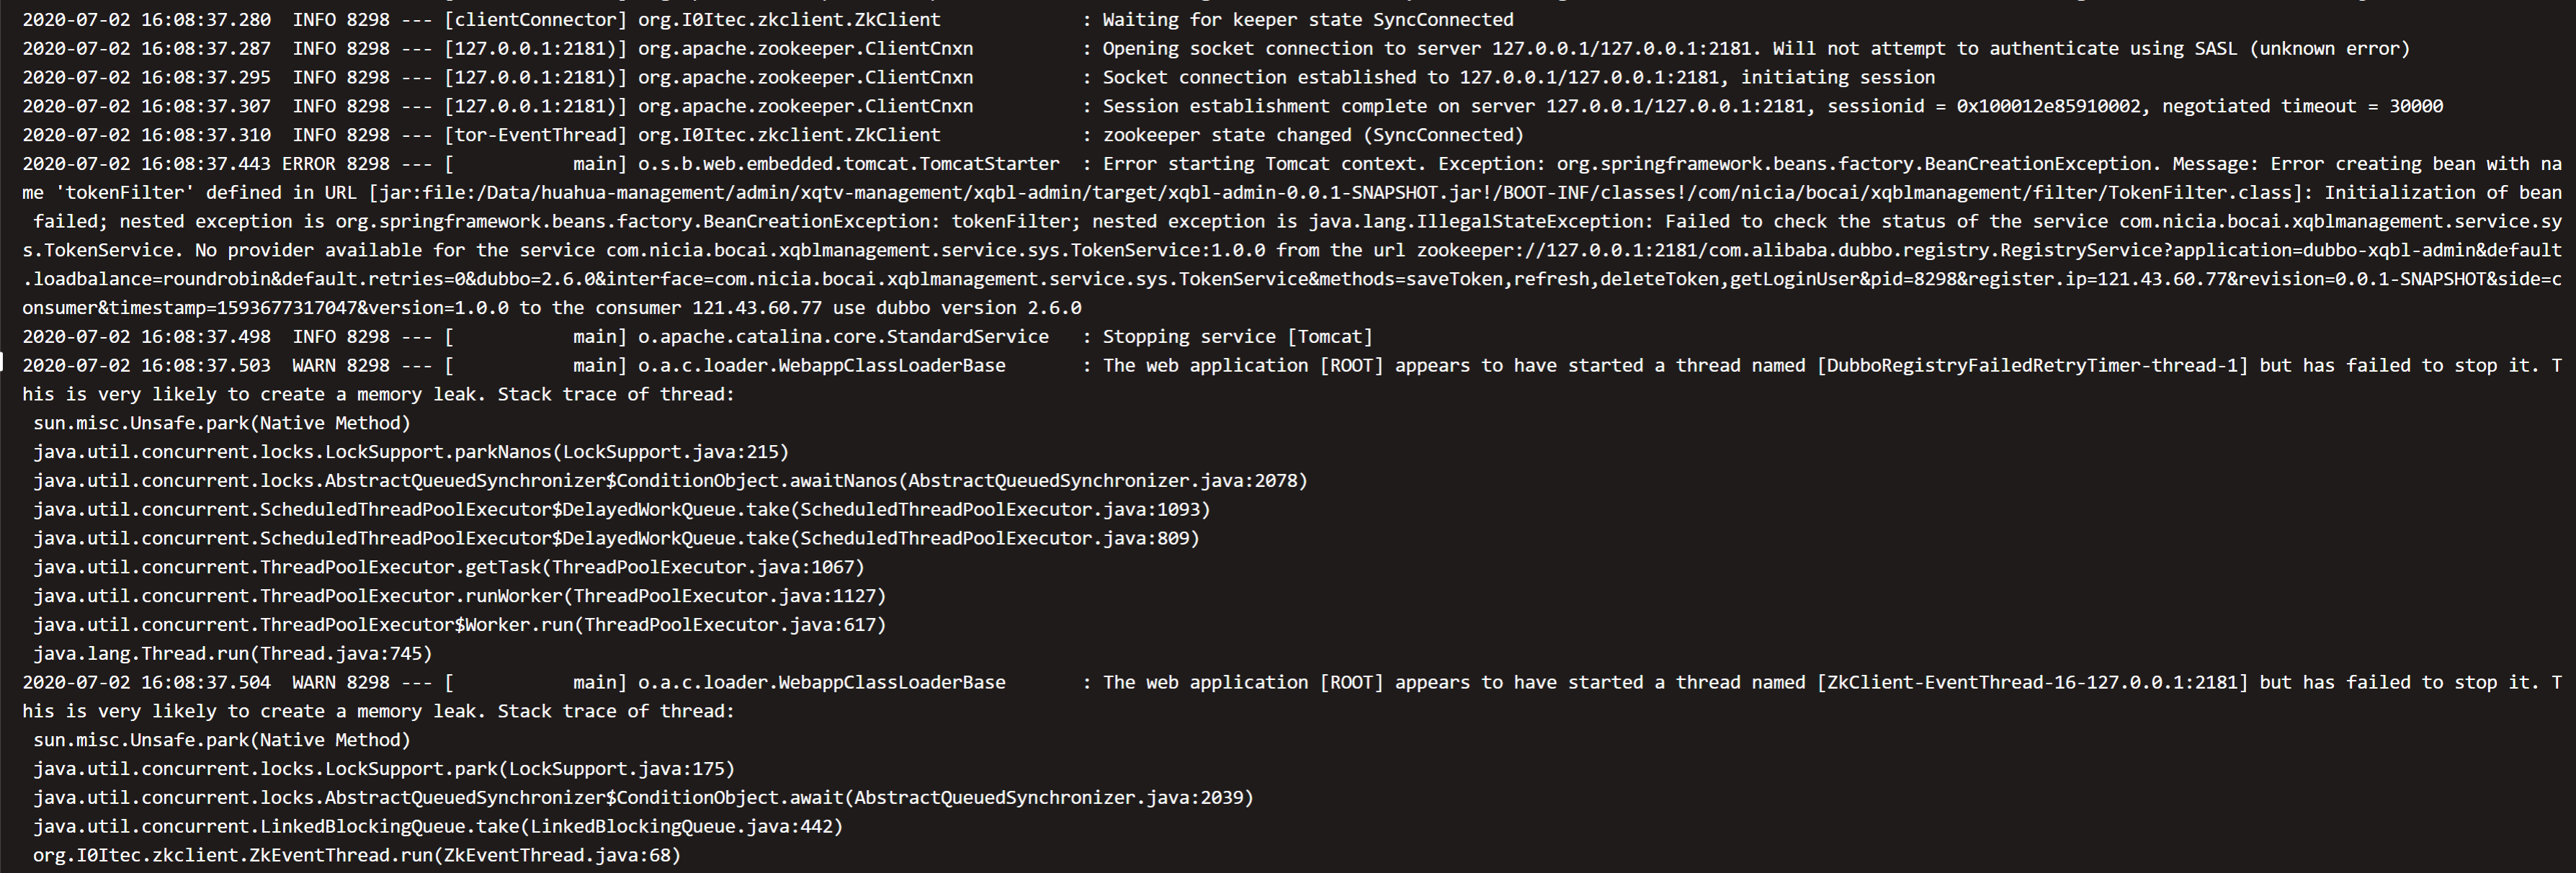Click 'Waiting for keeper state SyncConnected' text
This screenshot has height=873, width=2576.
[1307, 20]
